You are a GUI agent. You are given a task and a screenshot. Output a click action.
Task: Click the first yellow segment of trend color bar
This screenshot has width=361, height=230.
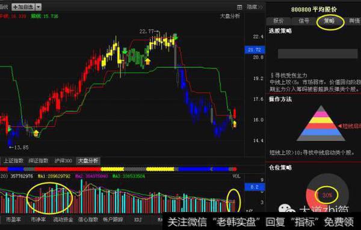[x=113, y=169]
